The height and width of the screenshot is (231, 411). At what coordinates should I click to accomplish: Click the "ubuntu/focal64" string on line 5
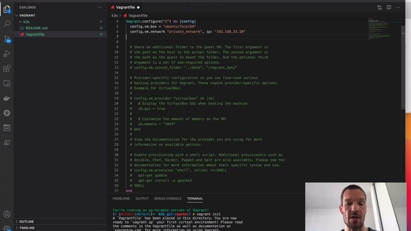(179, 26)
